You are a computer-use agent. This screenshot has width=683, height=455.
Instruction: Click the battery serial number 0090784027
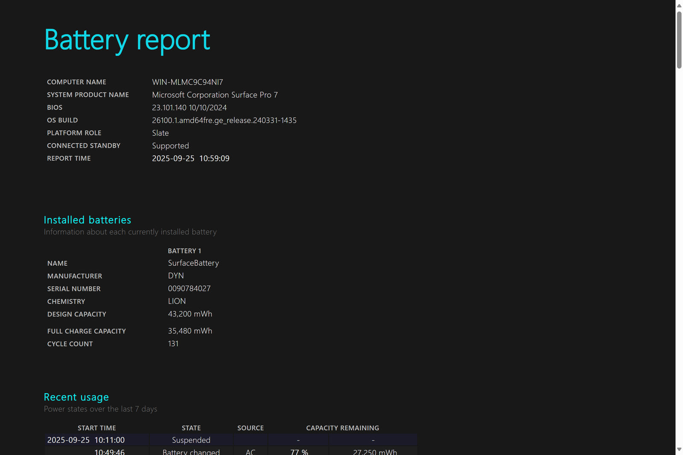coord(189,289)
